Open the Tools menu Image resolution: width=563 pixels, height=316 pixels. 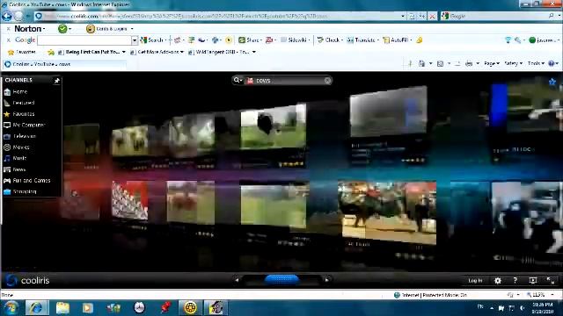pyautogui.click(x=535, y=64)
